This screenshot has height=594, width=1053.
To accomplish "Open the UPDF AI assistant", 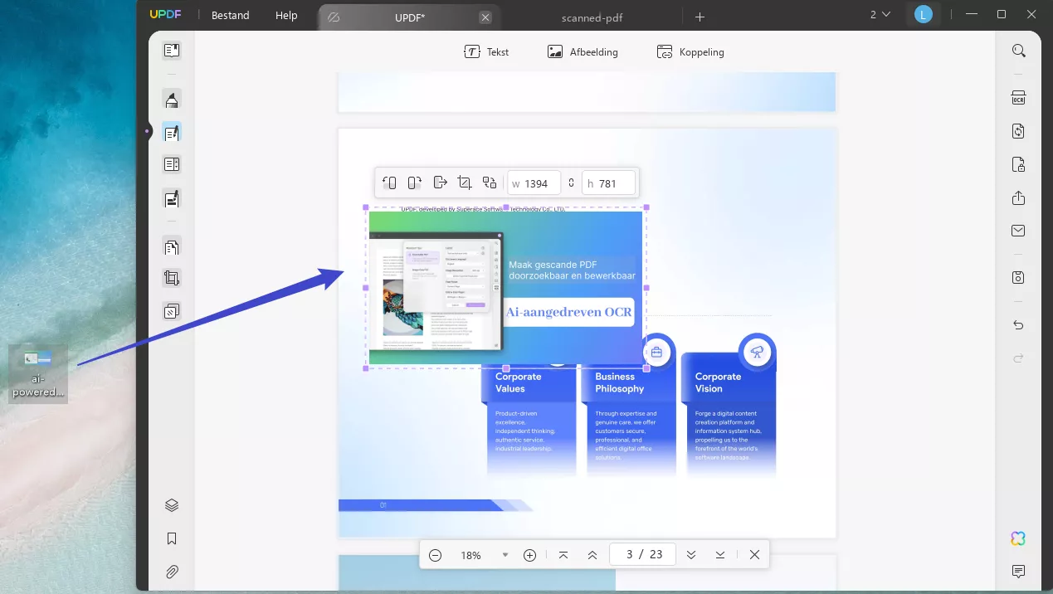I will (x=1019, y=538).
